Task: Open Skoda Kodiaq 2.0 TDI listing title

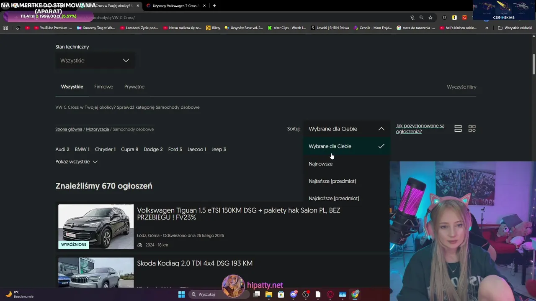Action: coord(195,263)
